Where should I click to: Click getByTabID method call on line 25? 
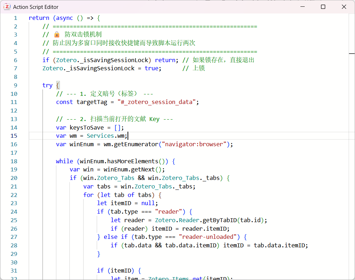coord(219,220)
